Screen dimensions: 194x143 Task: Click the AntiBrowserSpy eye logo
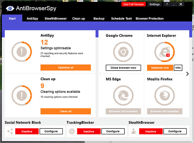(x=10, y=8)
